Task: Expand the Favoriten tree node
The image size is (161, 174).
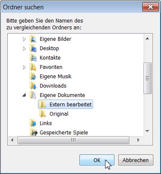Action: (x=24, y=67)
